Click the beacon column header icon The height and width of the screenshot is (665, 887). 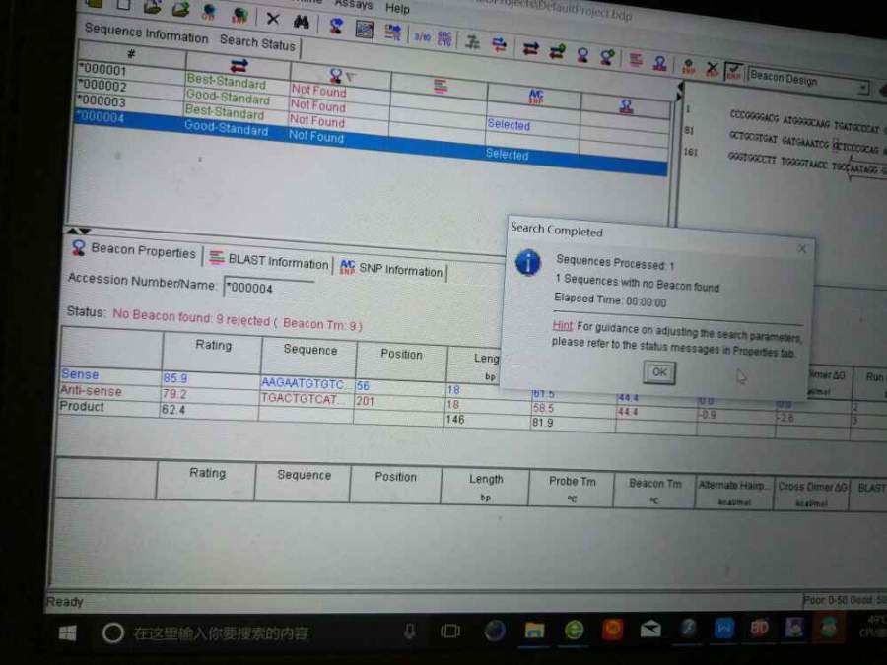(x=337, y=75)
